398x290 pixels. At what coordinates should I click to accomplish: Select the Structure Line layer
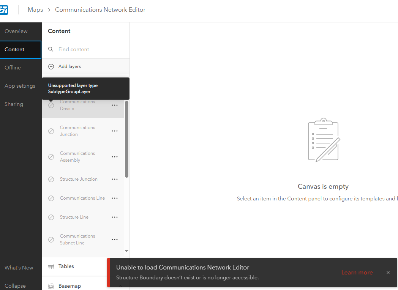pyautogui.click(x=83, y=217)
